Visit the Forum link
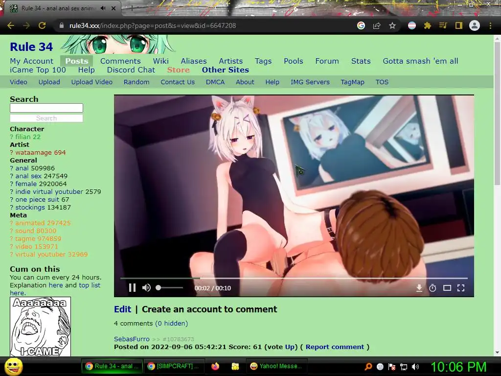This screenshot has height=376, width=501. point(327,61)
